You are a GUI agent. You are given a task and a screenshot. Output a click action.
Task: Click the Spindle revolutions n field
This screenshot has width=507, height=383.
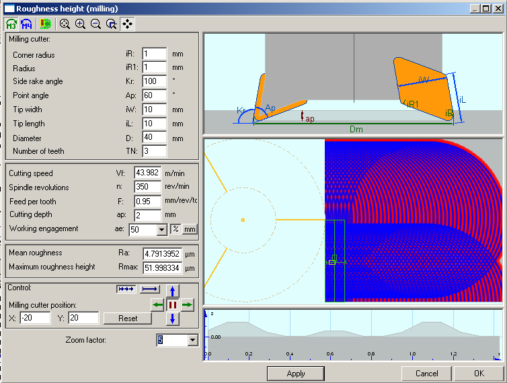point(148,187)
